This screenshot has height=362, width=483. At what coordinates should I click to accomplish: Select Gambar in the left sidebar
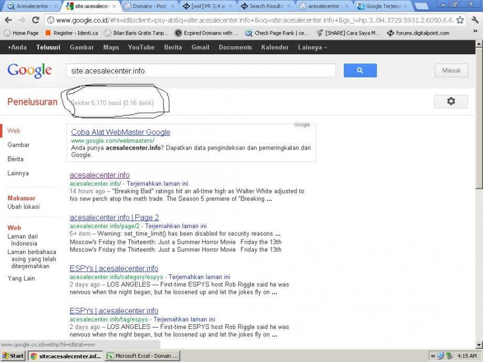pyautogui.click(x=18, y=145)
